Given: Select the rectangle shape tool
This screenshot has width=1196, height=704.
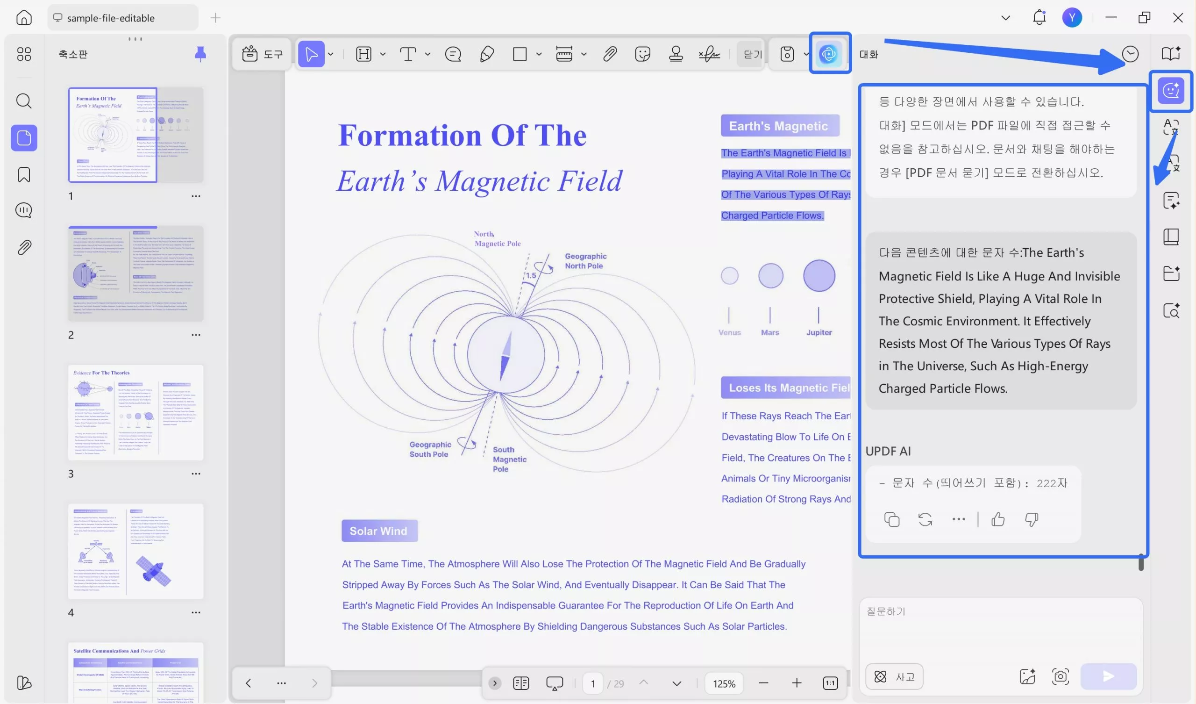Looking at the screenshot, I should tap(520, 54).
